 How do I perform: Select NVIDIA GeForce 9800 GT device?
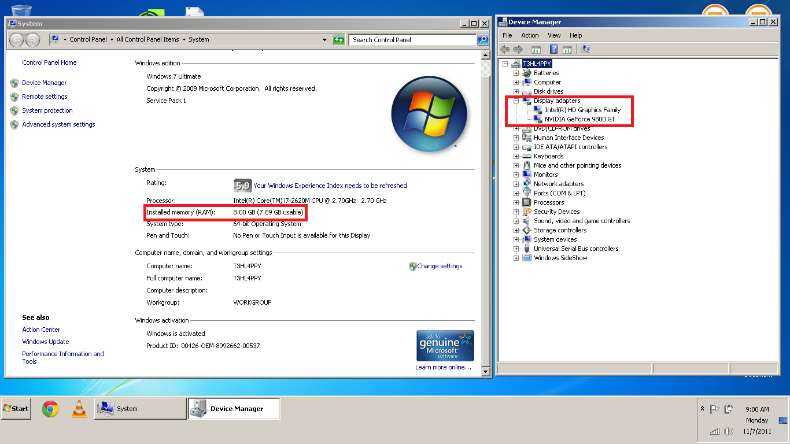point(580,119)
